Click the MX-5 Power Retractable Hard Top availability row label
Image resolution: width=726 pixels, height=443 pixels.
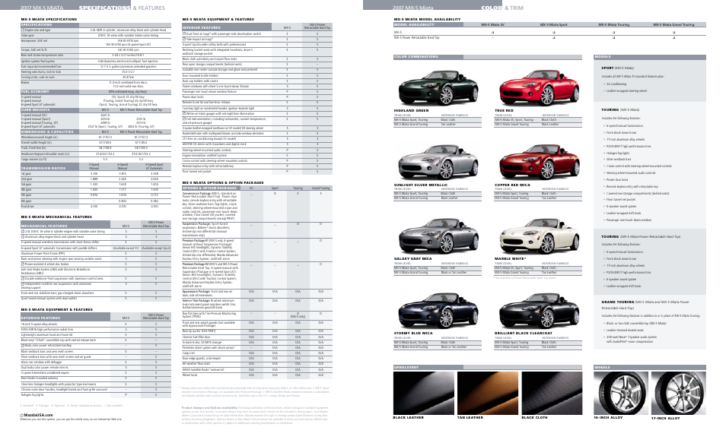(x=417, y=37)
